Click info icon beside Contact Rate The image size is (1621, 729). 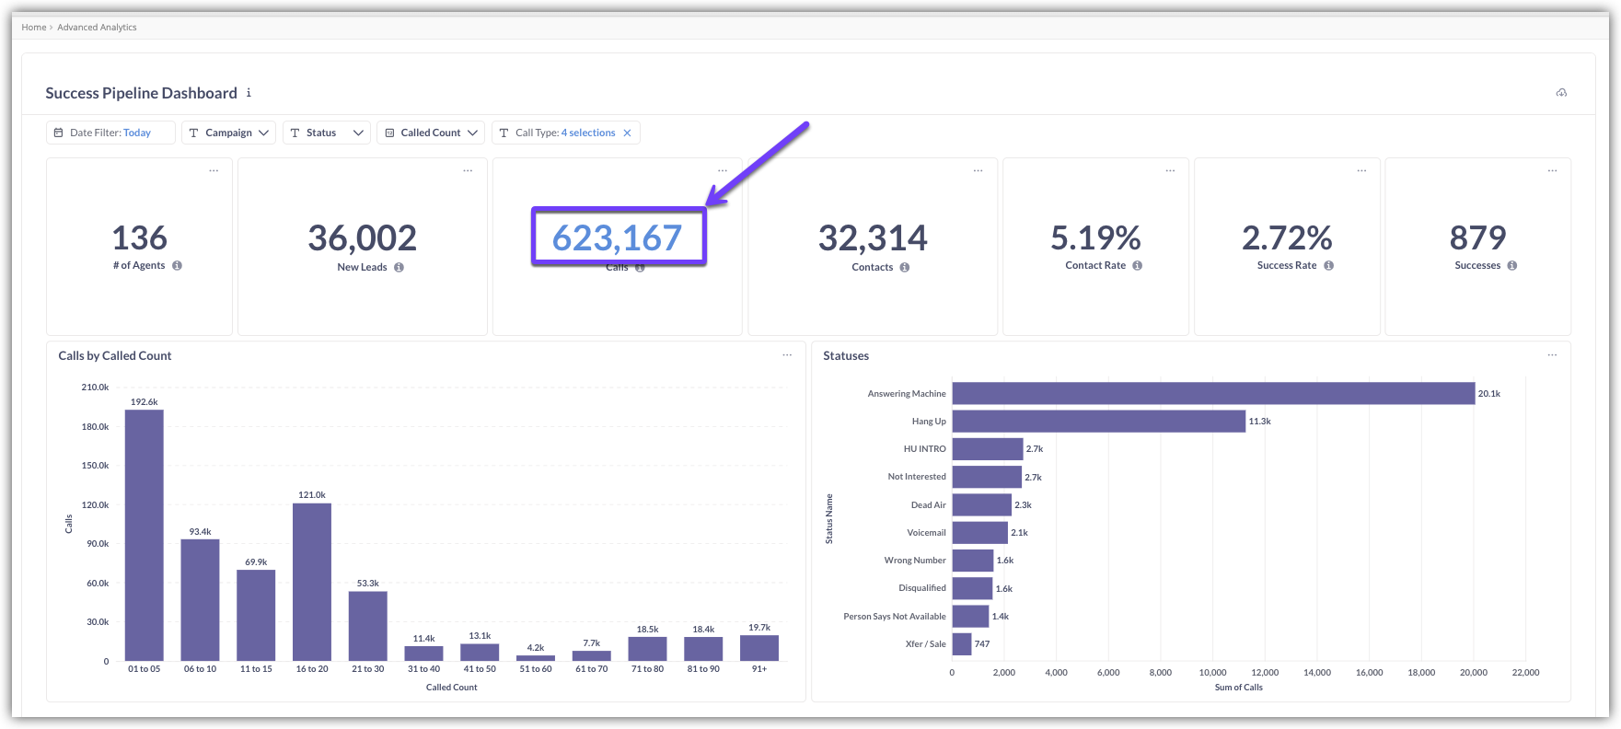(x=1137, y=265)
